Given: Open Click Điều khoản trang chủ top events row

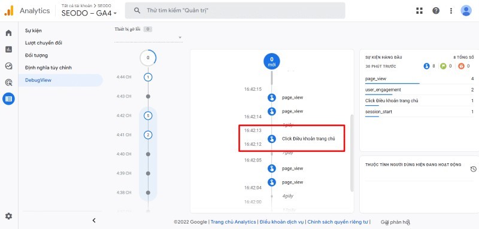Looking at the screenshot, I should click(x=420, y=100).
